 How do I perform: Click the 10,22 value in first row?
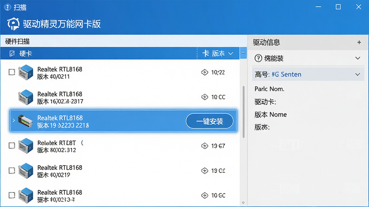coord(218,72)
